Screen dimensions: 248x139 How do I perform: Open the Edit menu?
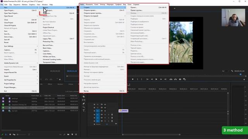click(x=6, y=5)
